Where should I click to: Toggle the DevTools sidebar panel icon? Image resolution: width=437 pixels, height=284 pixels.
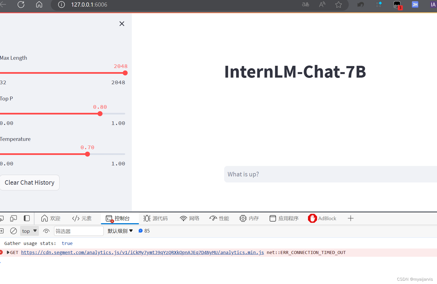click(x=27, y=219)
